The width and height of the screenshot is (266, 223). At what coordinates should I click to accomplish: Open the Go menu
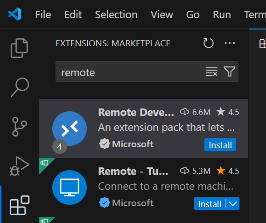pos(193,14)
